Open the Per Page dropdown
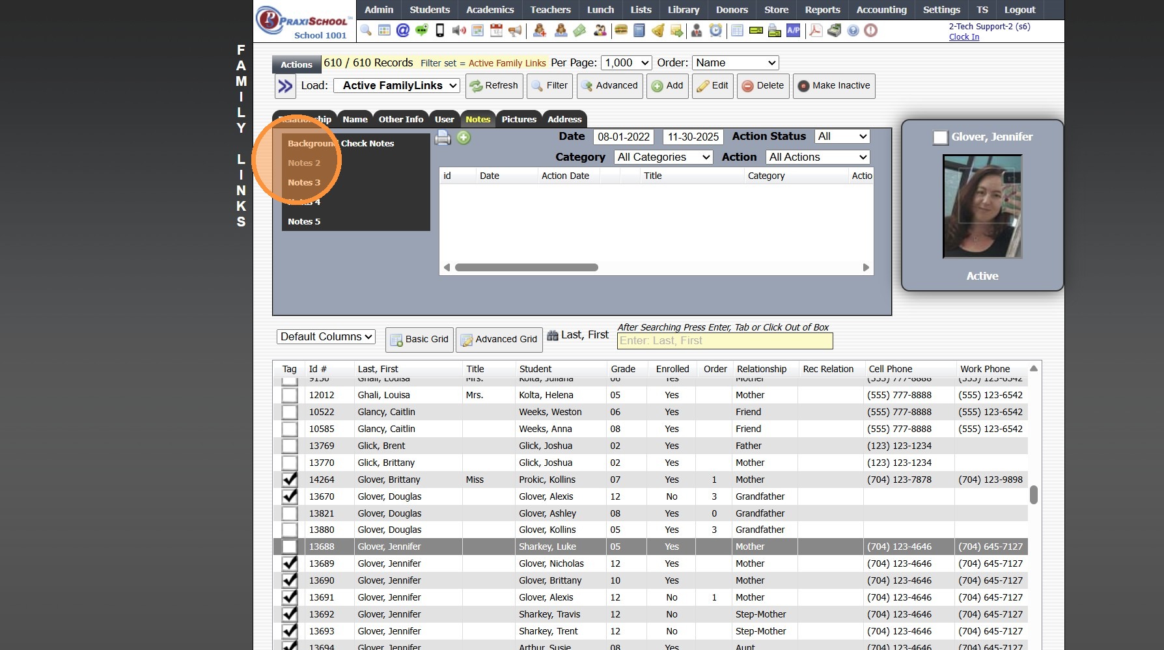Image resolution: width=1164 pixels, height=650 pixels. tap(626, 63)
